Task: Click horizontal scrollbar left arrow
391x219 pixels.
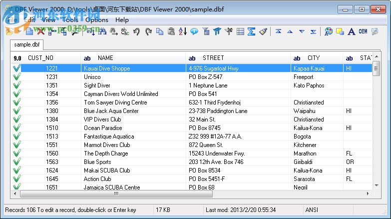Action: [15, 194]
